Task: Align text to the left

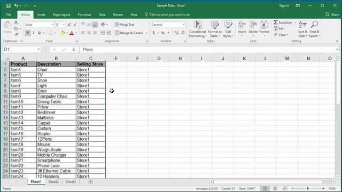Action: point(83,33)
